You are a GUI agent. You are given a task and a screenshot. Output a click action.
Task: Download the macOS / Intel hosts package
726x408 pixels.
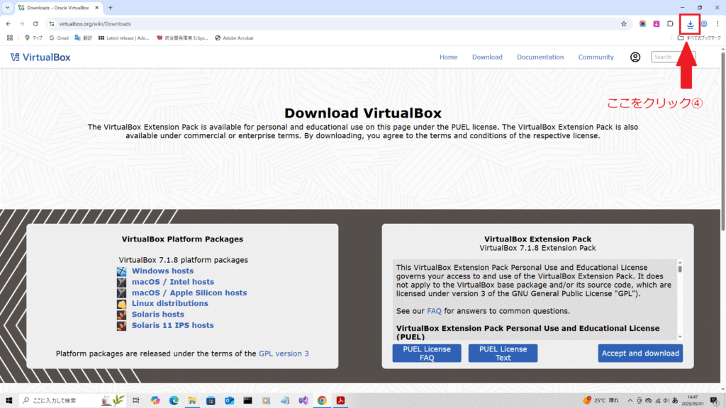pos(173,282)
